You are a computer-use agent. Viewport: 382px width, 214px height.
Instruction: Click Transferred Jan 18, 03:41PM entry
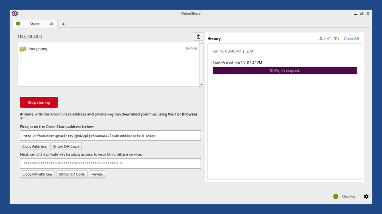(x=237, y=63)
